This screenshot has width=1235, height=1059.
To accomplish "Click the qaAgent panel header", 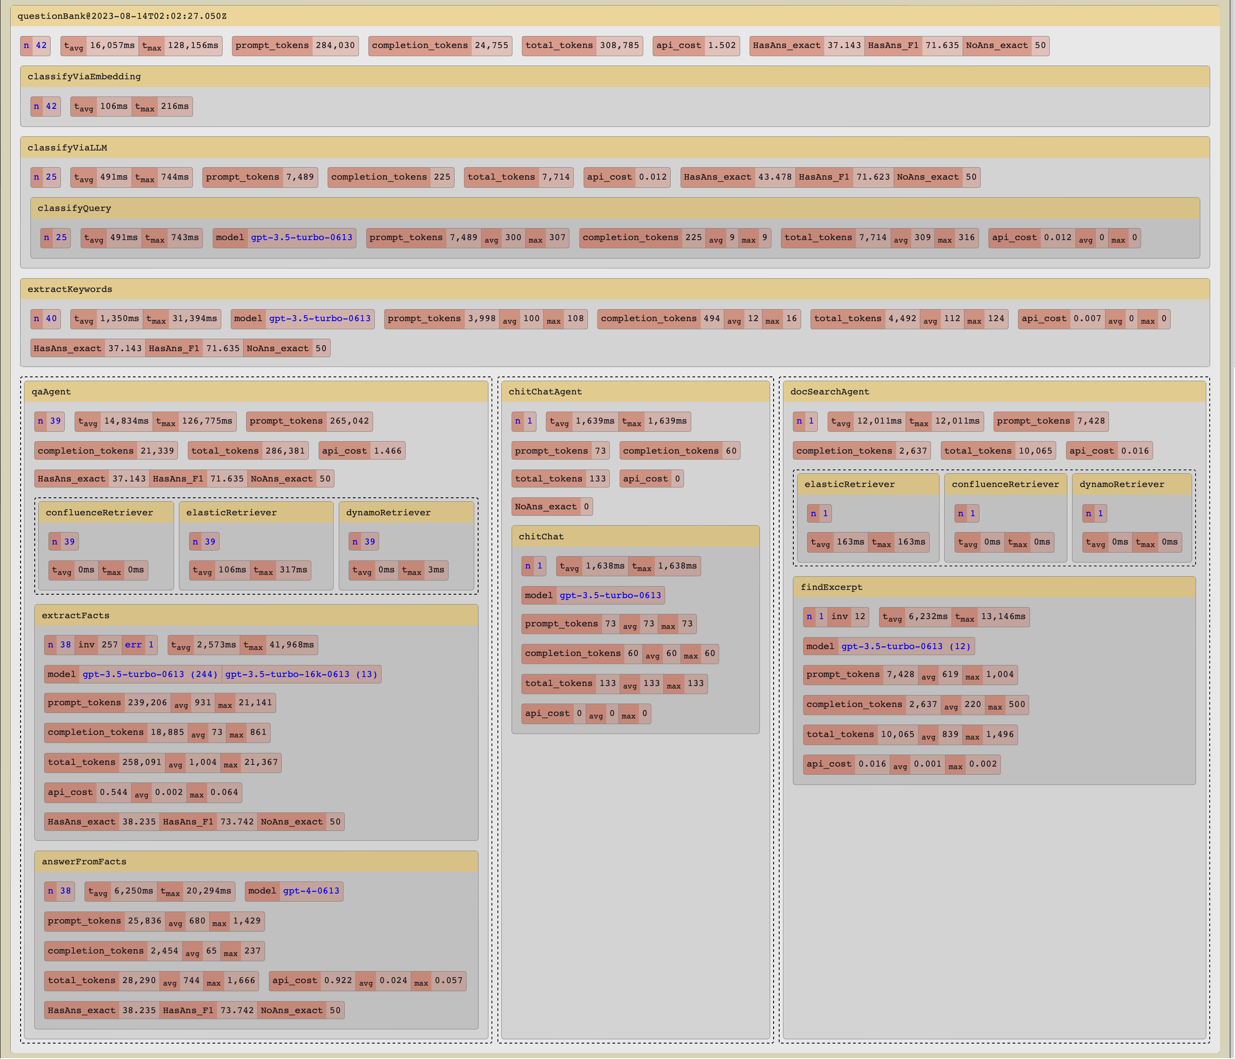I will pyautogui.click(x=51, y=391).
